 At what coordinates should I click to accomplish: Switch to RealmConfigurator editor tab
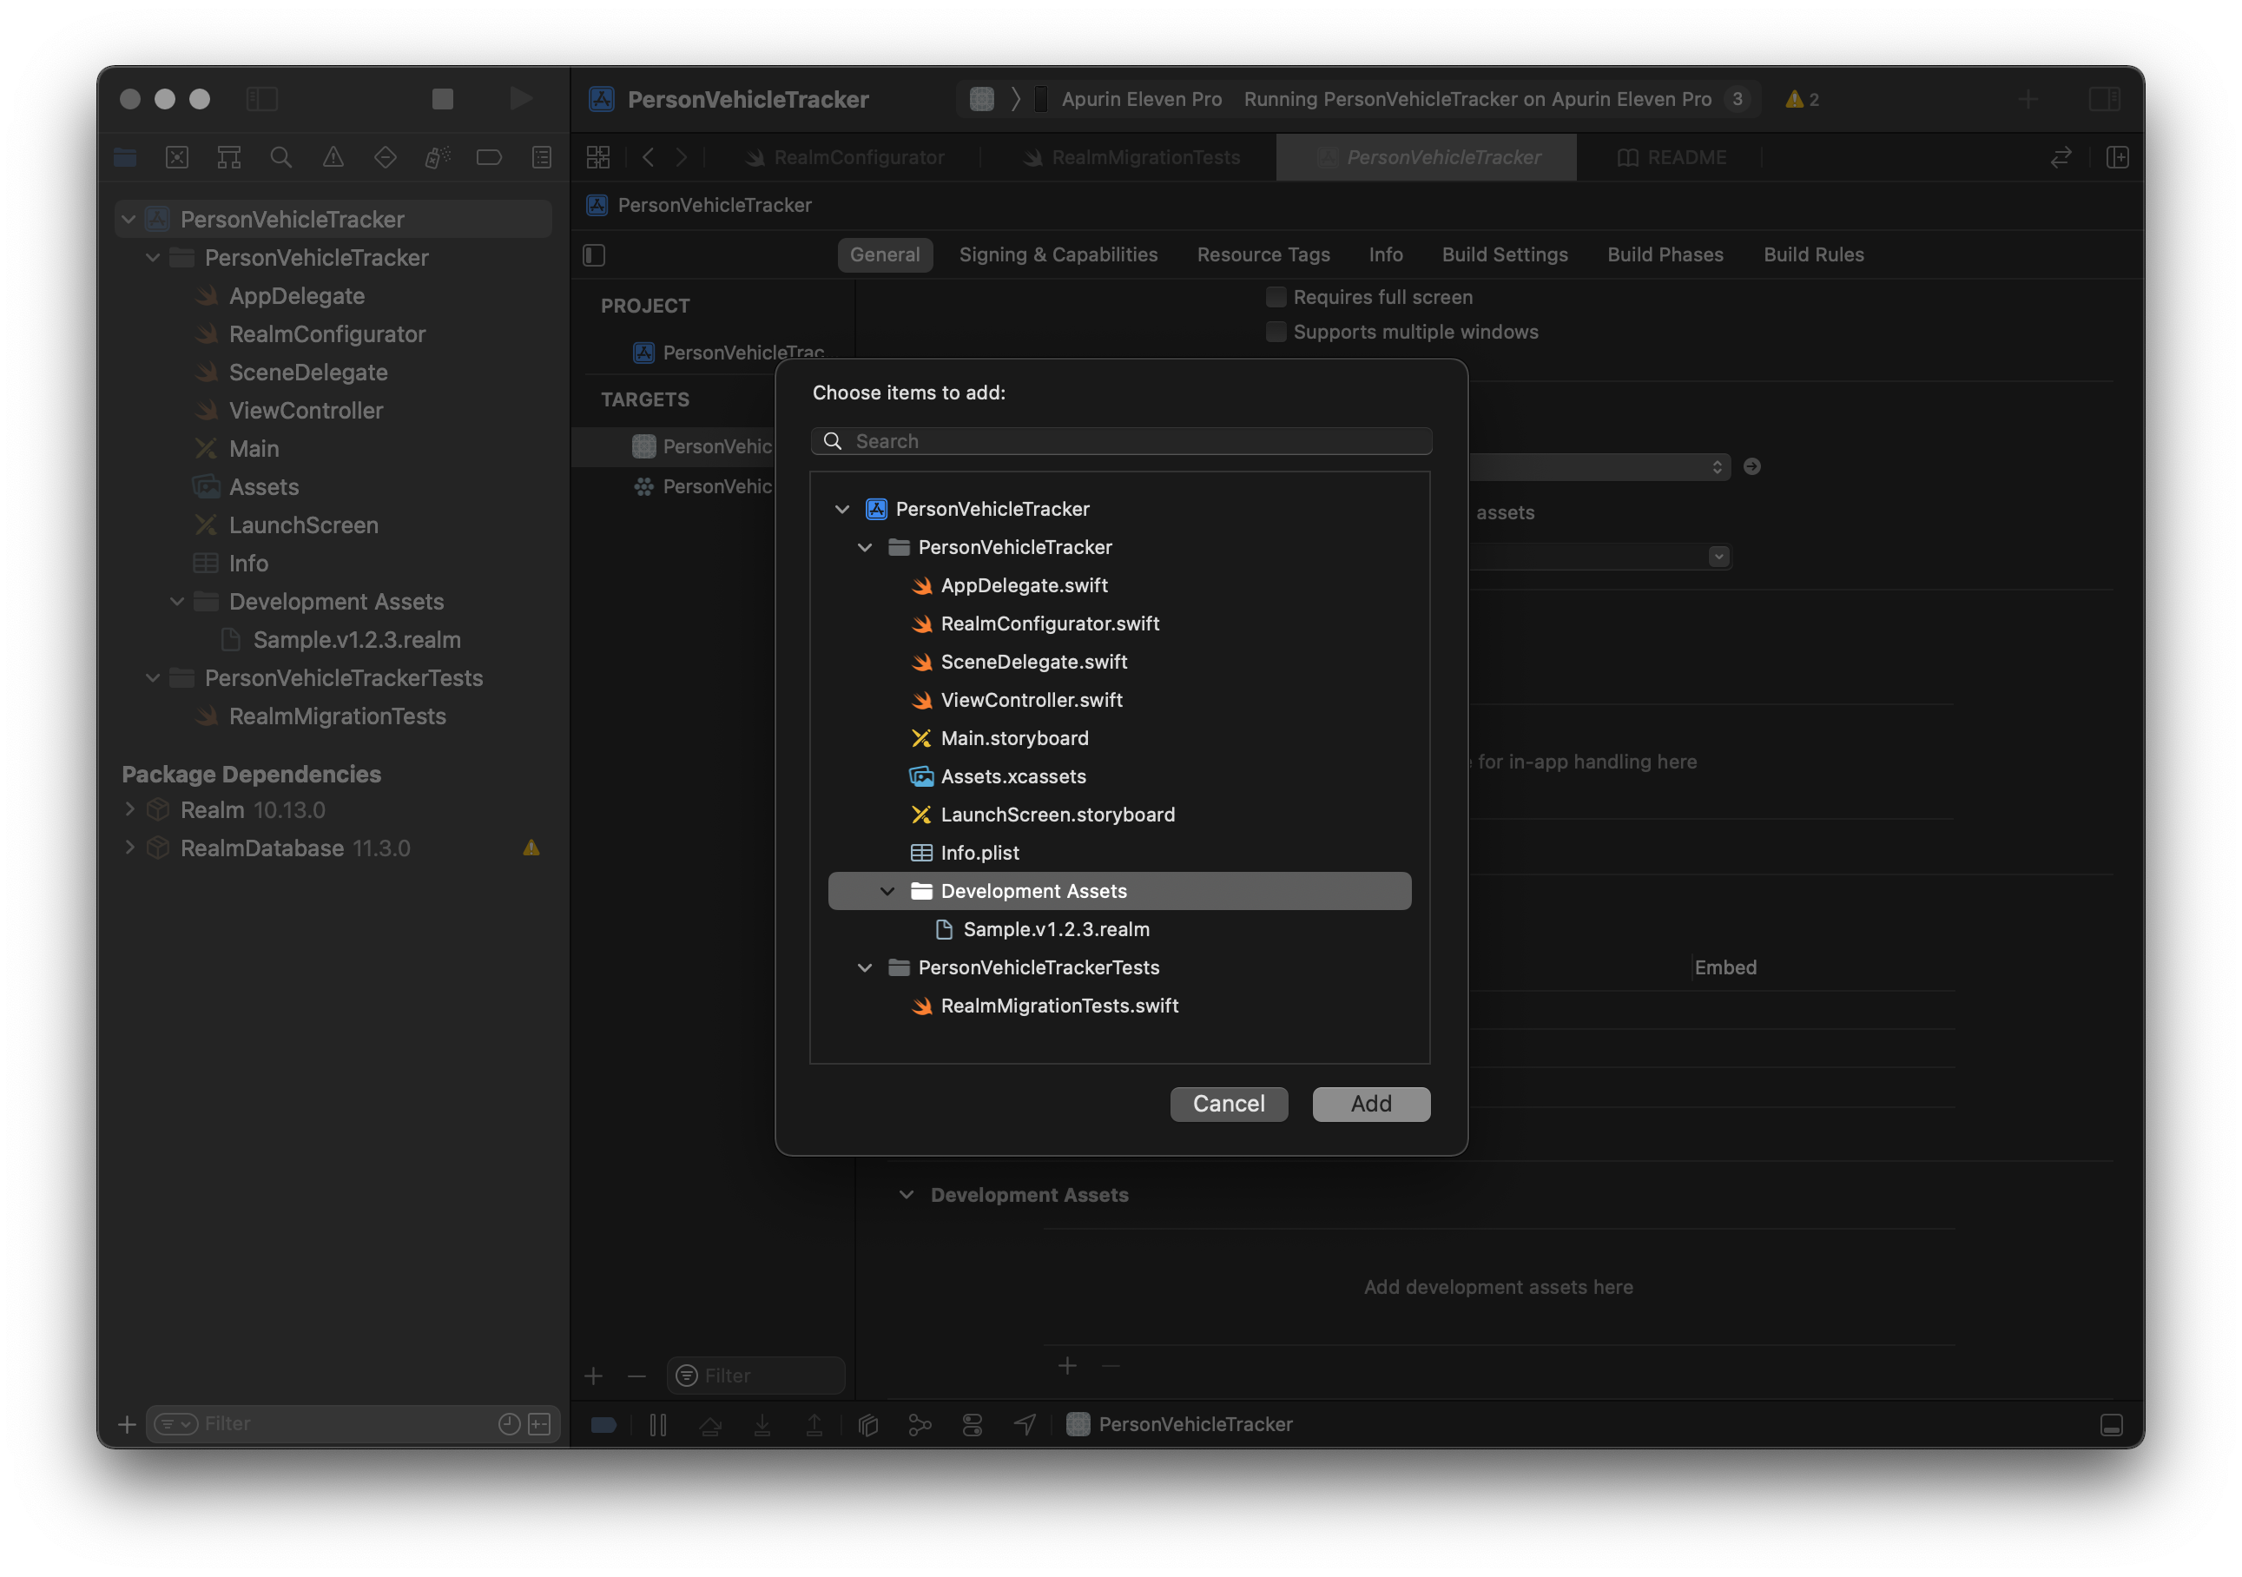click(846, 157)
